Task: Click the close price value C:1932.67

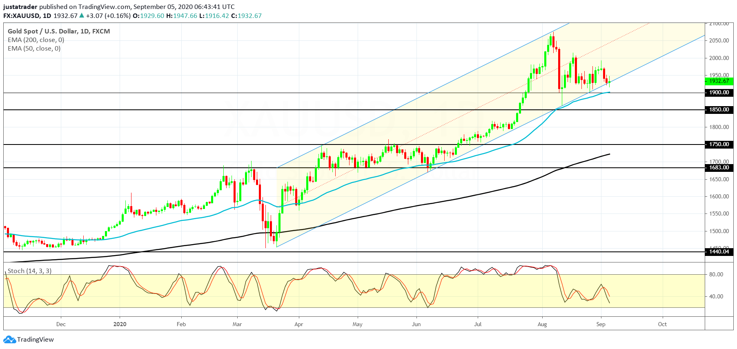Action: [246, 16]
